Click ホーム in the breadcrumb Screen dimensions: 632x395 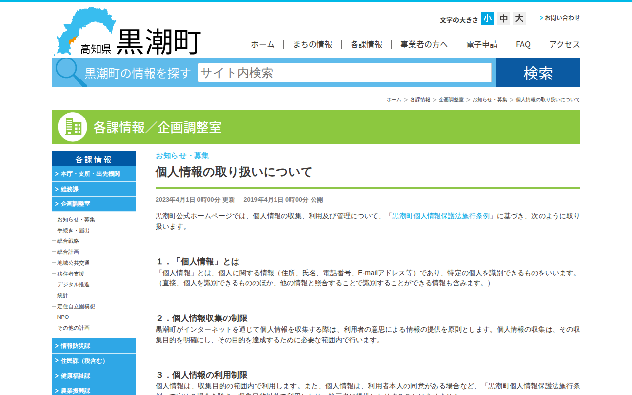click(x=394, y=100)
